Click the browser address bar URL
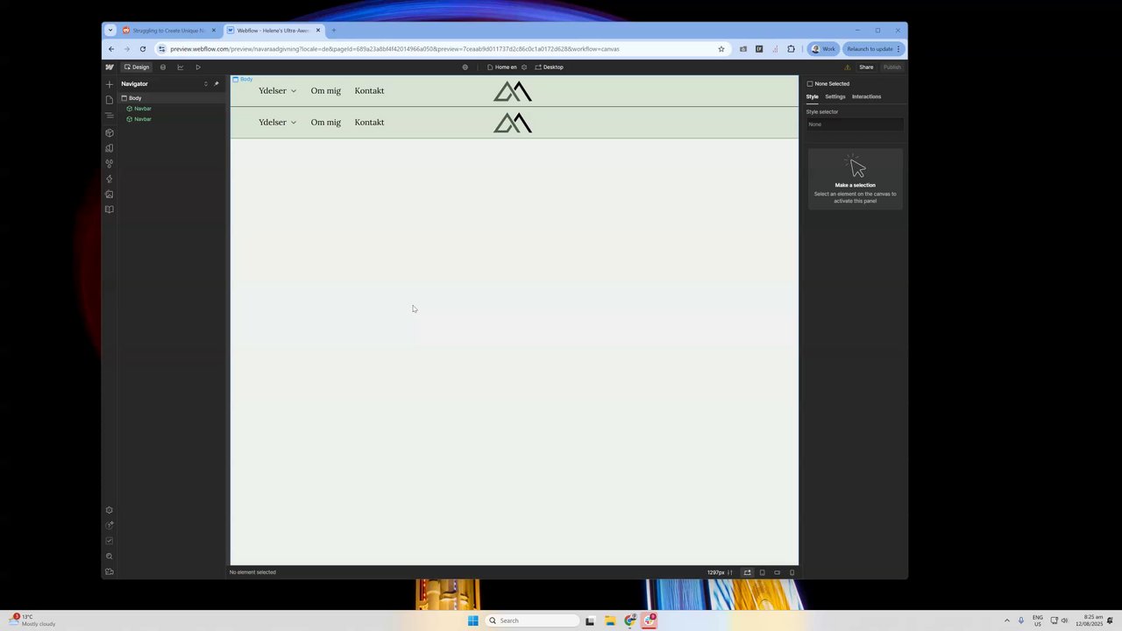Viewport: 1122px width, 631px height. [394, 49]
